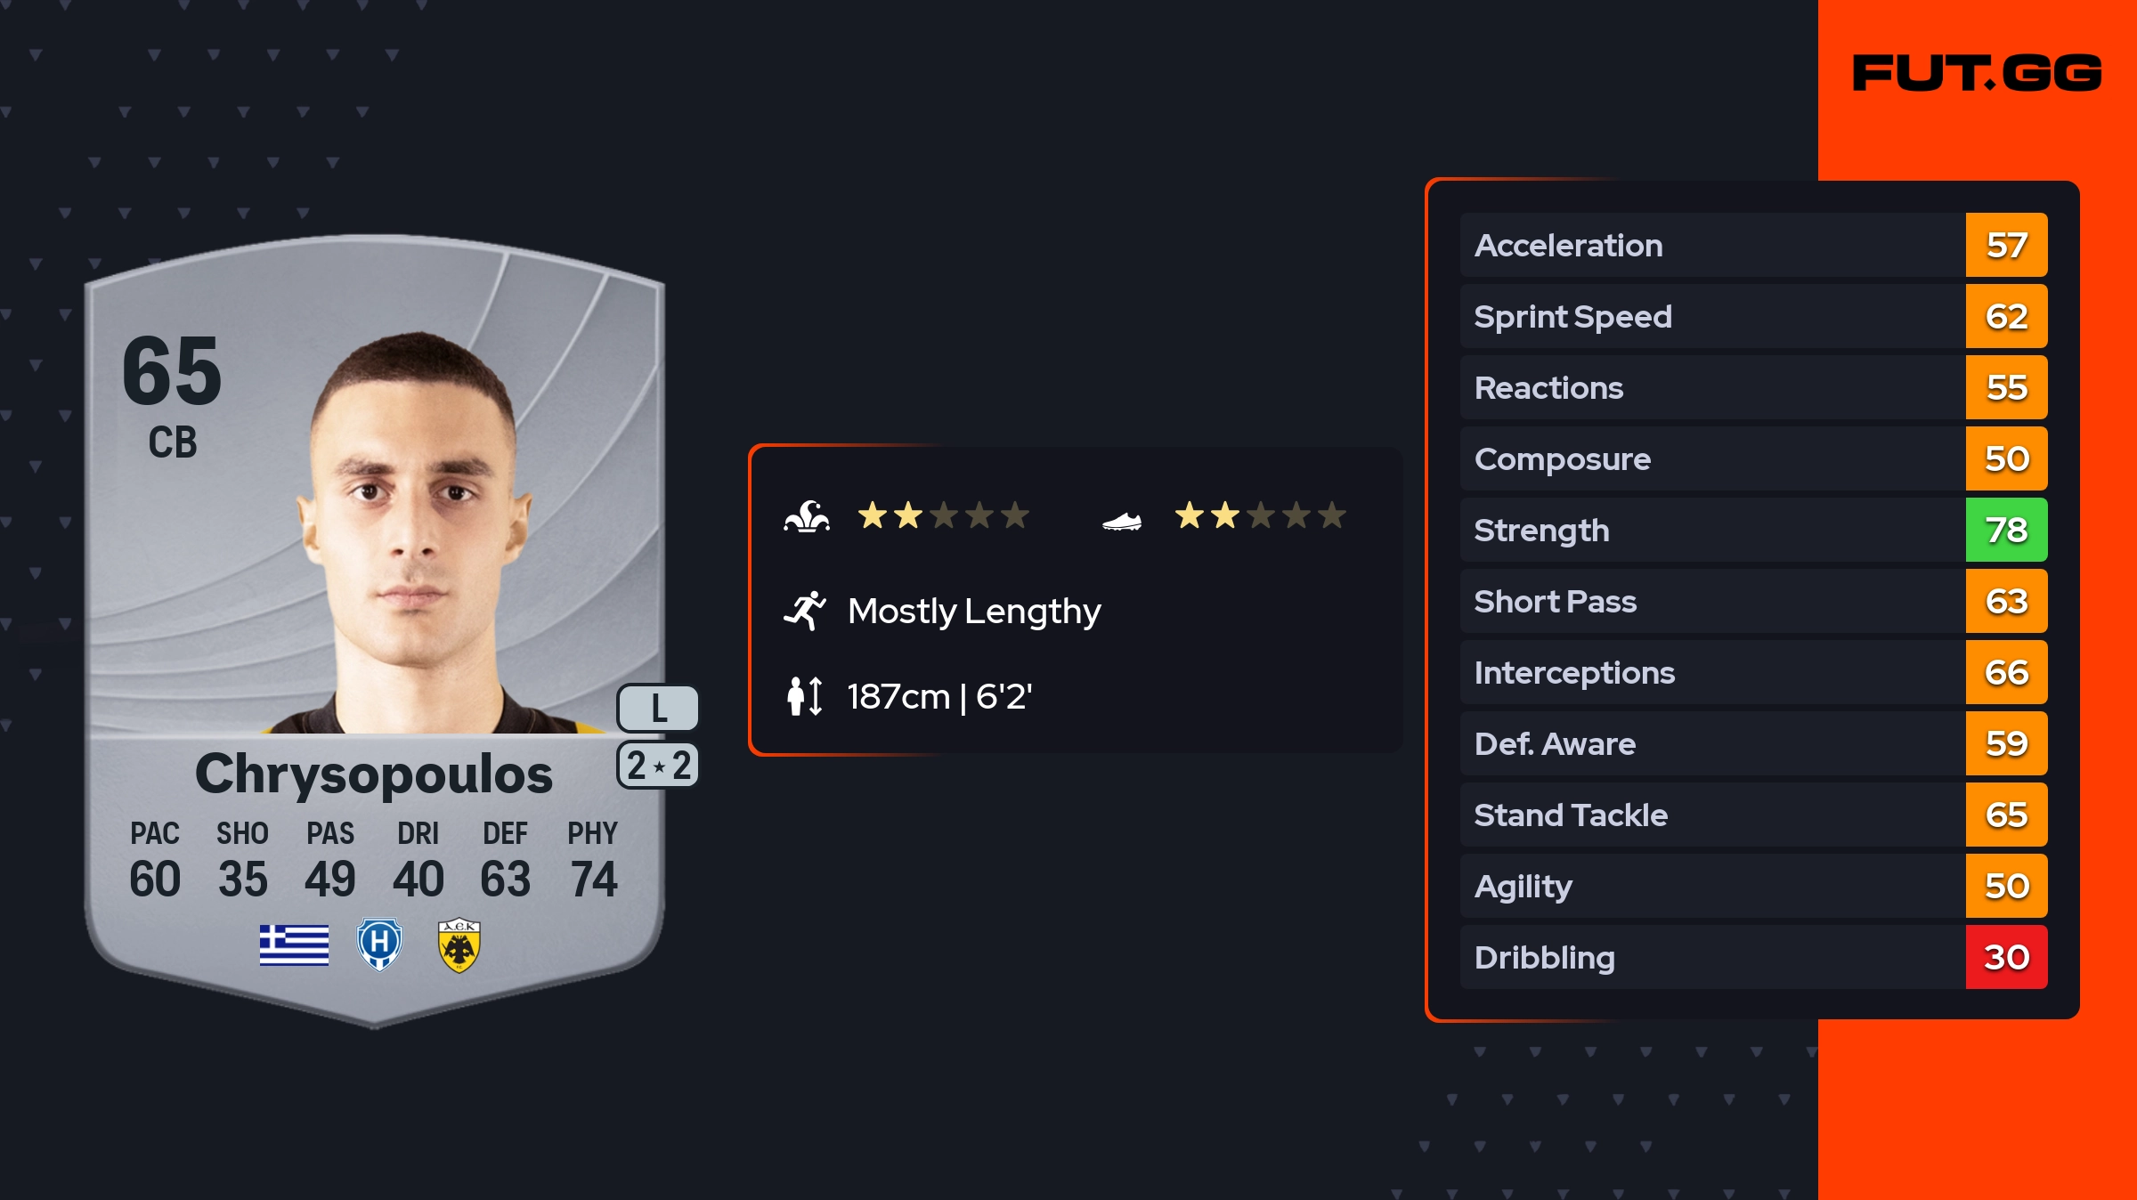
Task: Click the AEK club crest
Action: pos(459,945)
